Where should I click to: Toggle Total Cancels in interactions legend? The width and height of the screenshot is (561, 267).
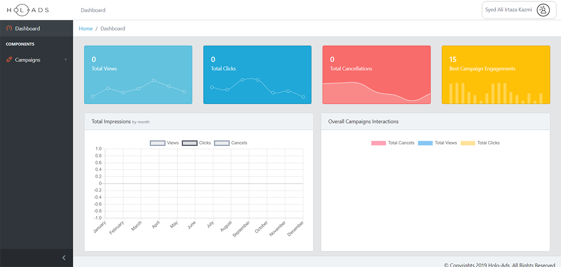pos(393,143)
